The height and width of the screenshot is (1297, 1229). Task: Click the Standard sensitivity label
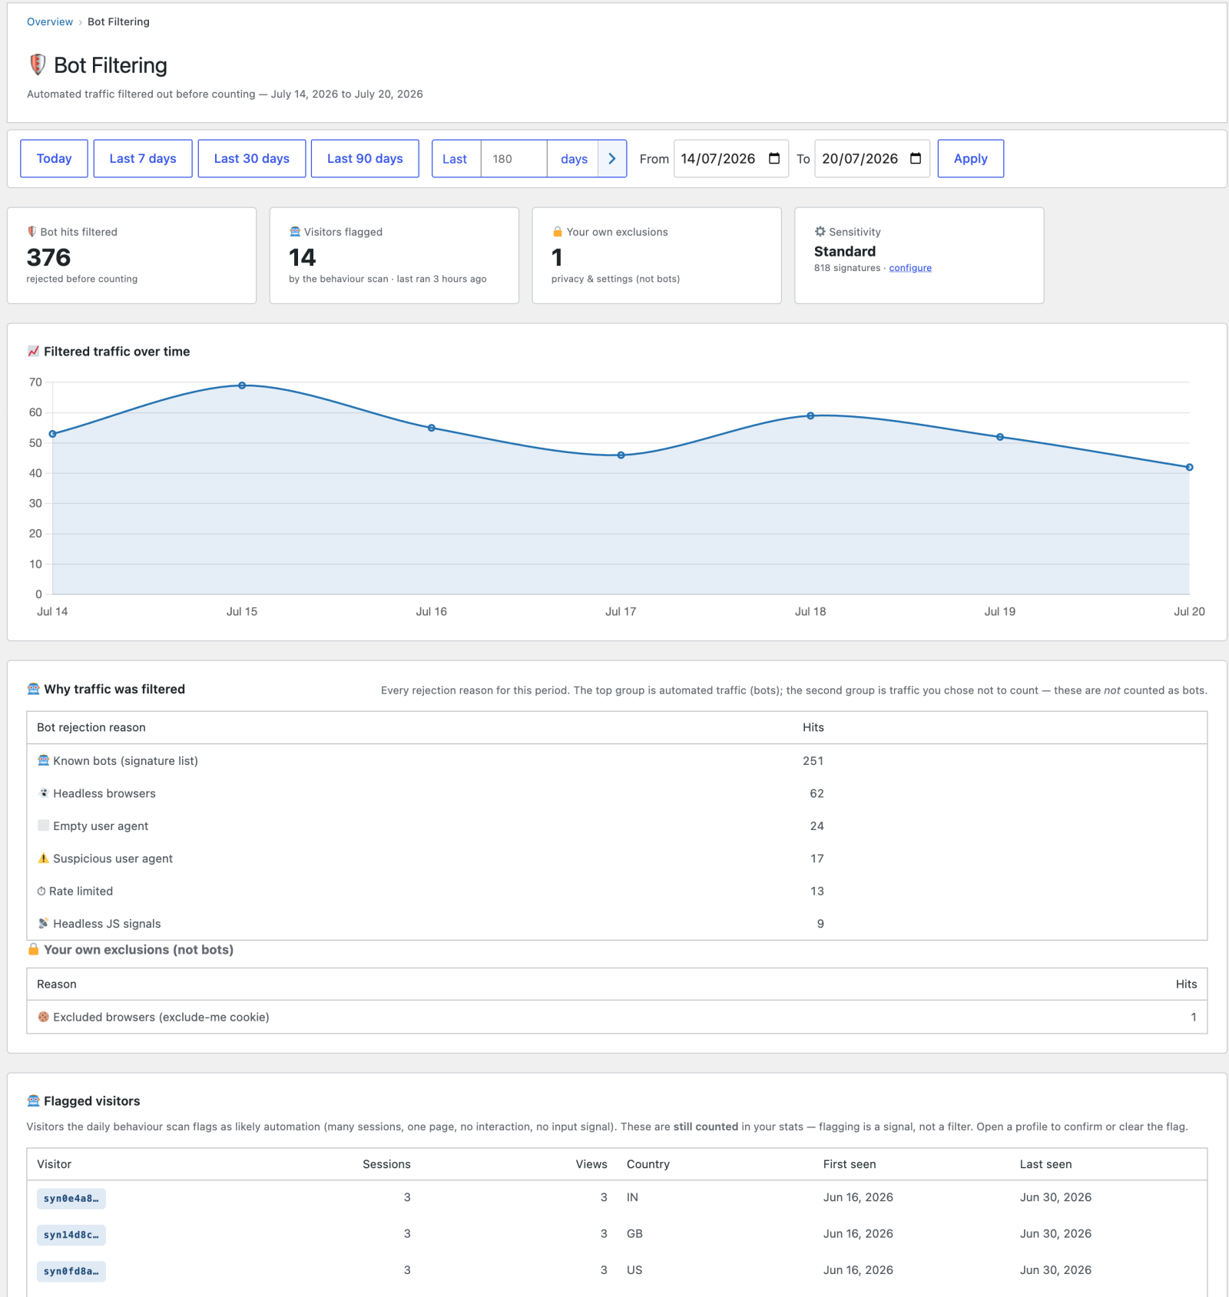(845, 251)
